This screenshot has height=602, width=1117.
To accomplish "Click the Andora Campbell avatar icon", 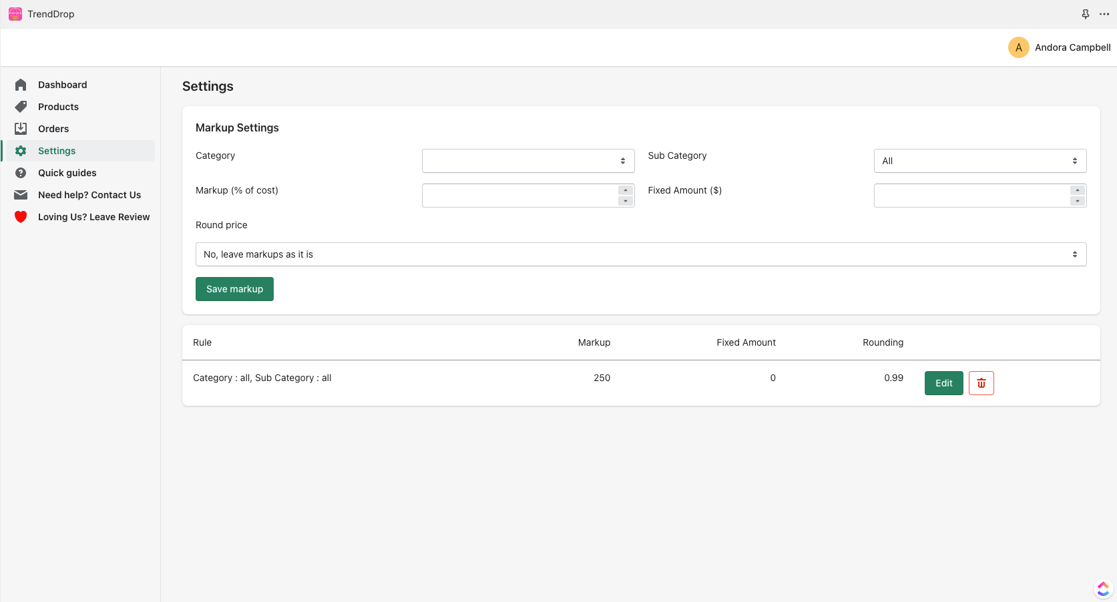I will coord(1018,47).
